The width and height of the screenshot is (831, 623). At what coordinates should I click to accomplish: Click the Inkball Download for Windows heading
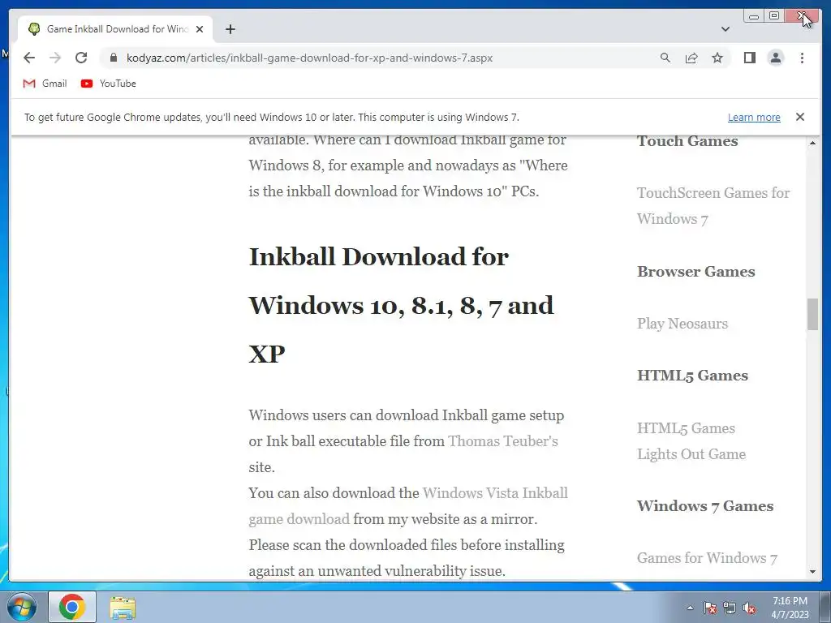click(401, 305)
